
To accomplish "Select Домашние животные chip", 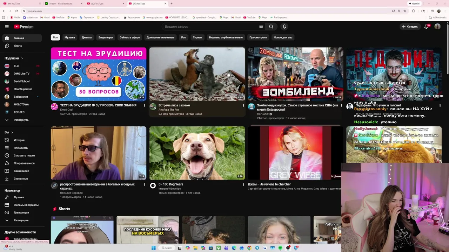I will pos(160,37).
